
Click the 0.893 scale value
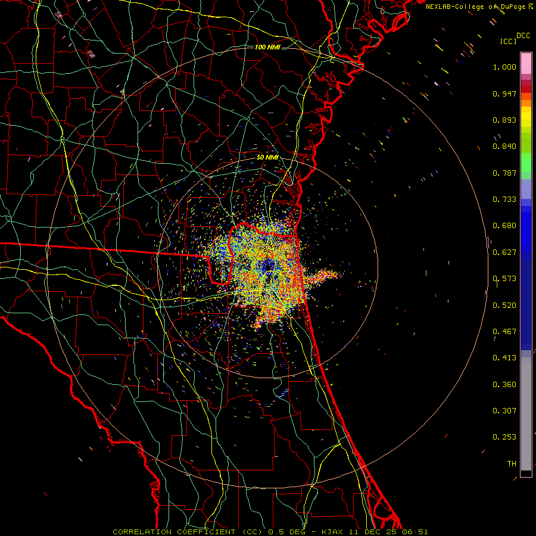504,120
